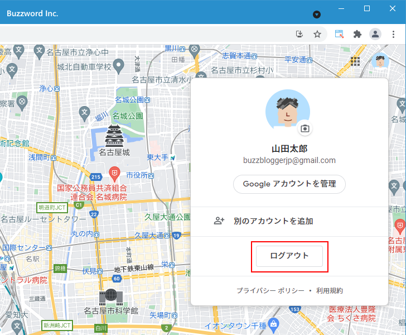Click the school pin beside 名古屋市立浄心中
Viewport: 406px width, 335px height.
pos(39,51)
